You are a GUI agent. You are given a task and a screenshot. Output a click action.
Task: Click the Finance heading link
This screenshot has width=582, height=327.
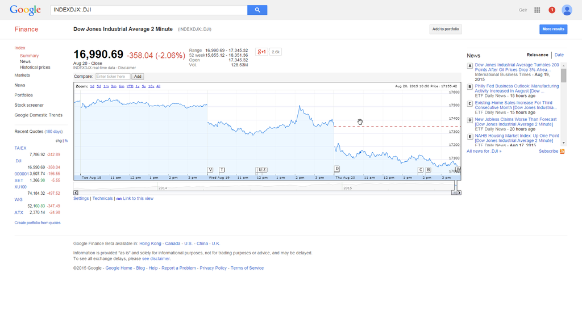tap(26, 30)
